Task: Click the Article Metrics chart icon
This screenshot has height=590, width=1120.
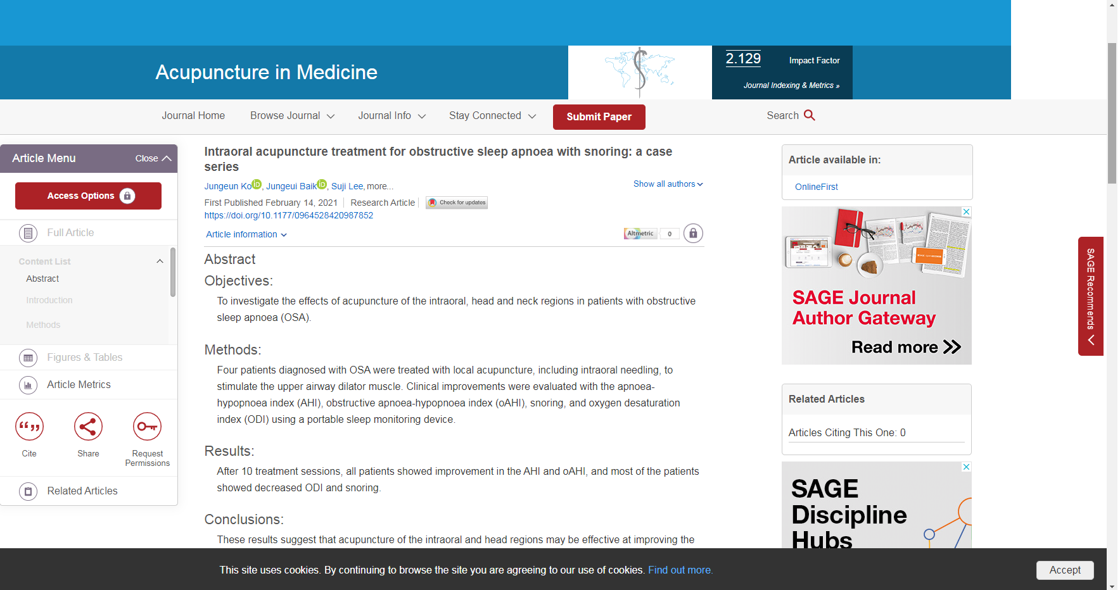Action: (28, 385)
